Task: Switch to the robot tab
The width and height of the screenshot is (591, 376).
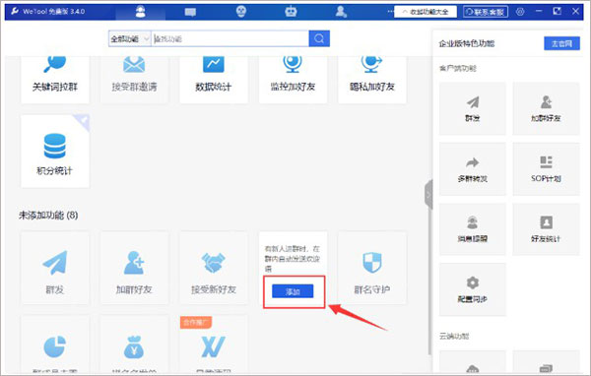Action: 291,12
